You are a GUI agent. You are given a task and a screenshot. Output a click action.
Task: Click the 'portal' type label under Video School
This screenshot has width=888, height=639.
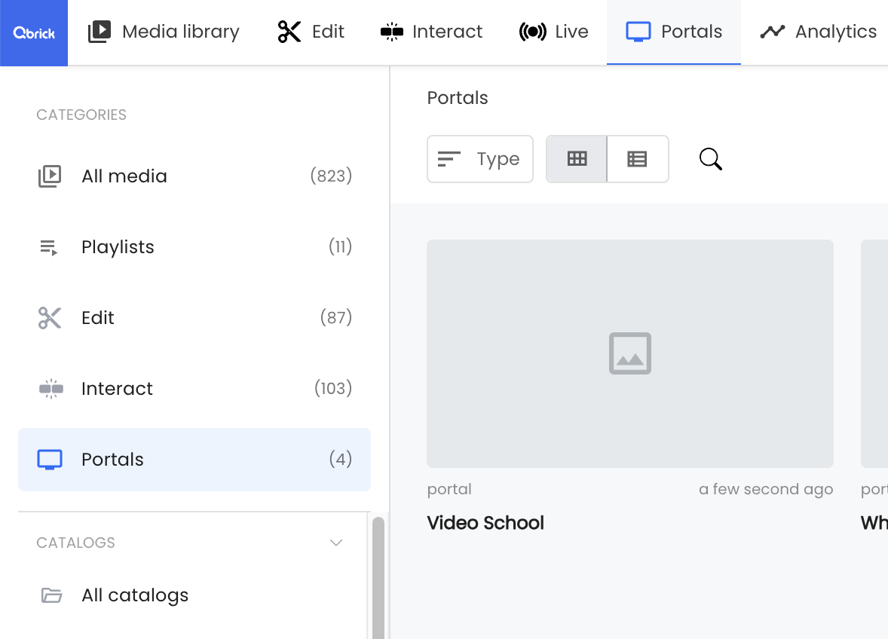click(x=449, y=490)
